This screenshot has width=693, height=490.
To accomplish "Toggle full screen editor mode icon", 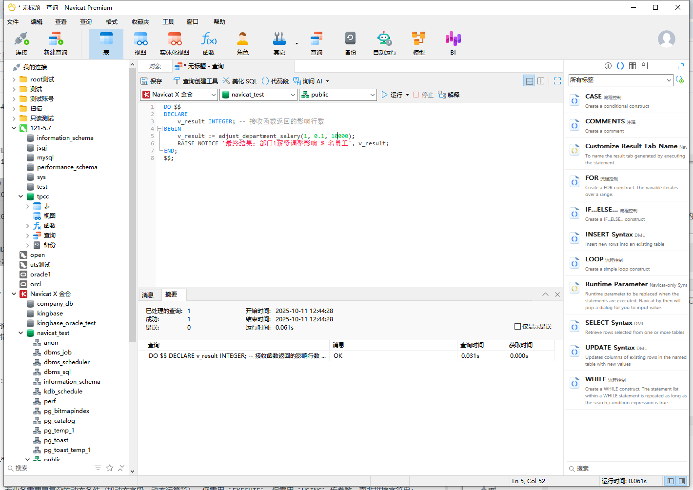I will tap(557, 81).
